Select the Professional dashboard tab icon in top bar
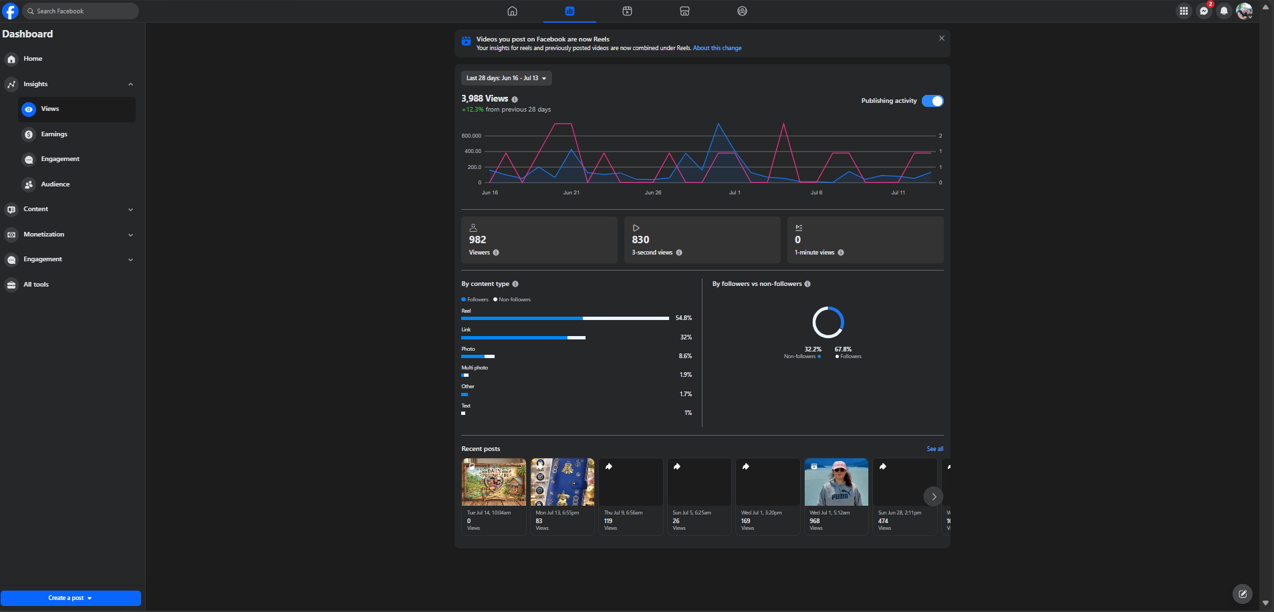 (569, 11)
